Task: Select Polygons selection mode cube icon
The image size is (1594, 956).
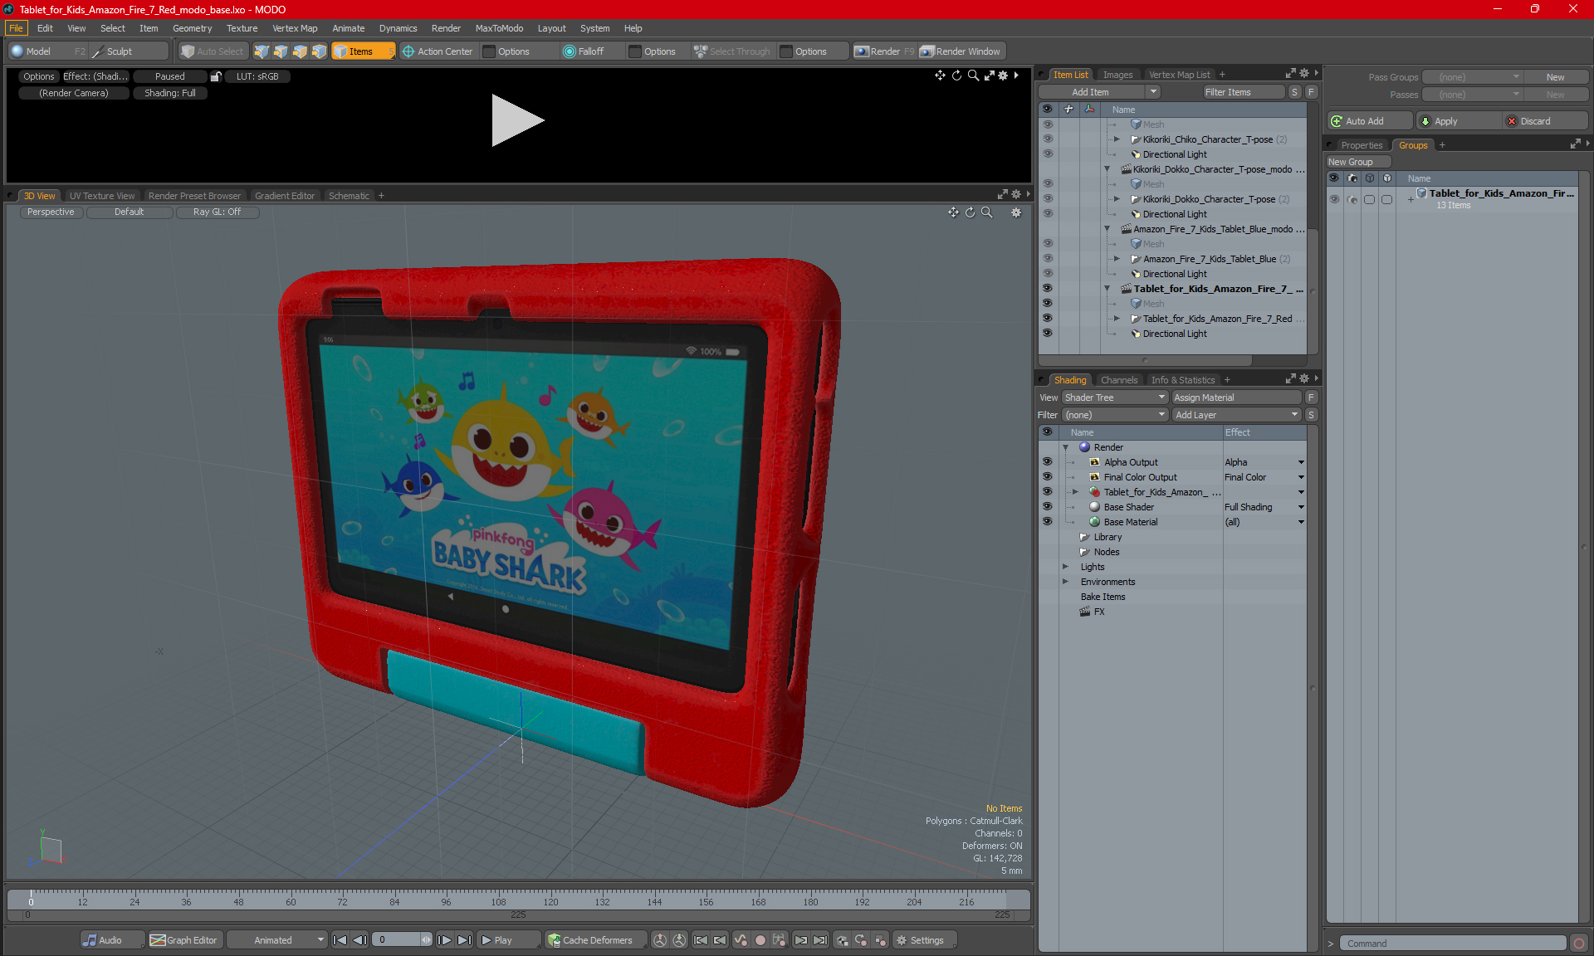Action: pos(300,51)
